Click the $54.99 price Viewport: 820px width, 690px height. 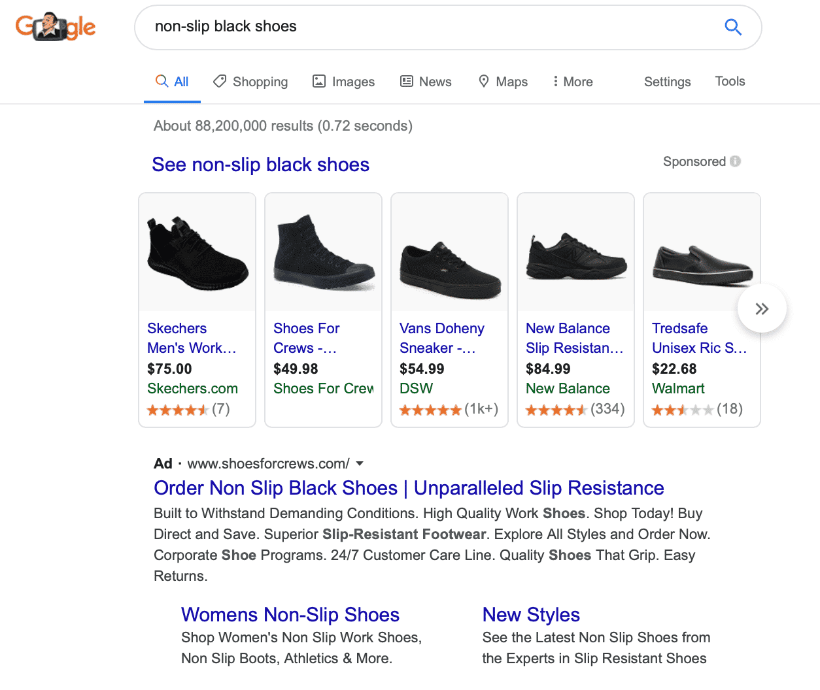tap(422, 369)
